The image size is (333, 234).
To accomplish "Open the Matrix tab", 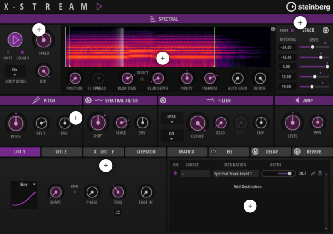I will pos(186,152).
